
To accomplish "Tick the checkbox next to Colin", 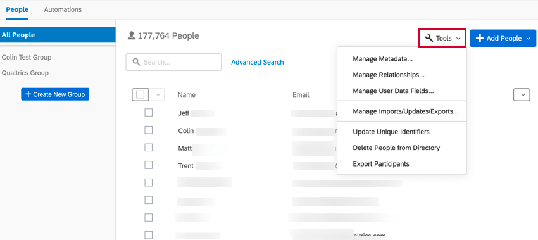I will pos(148,130).
